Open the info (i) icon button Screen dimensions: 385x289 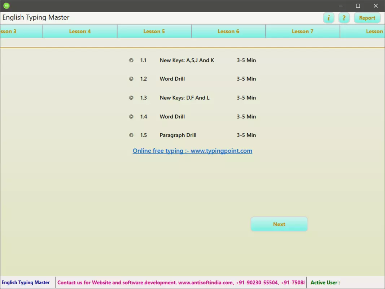[x=328, y=18]
